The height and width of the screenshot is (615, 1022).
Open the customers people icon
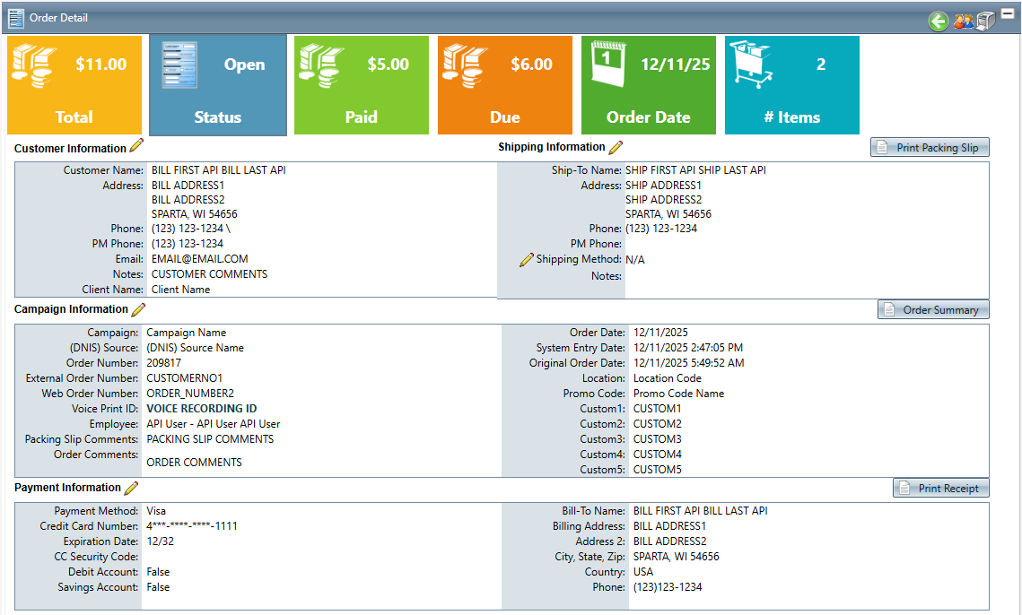[964, 22]
